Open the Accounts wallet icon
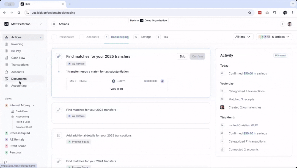The height and width of the screenshot is (168, 297). [6, 72]
